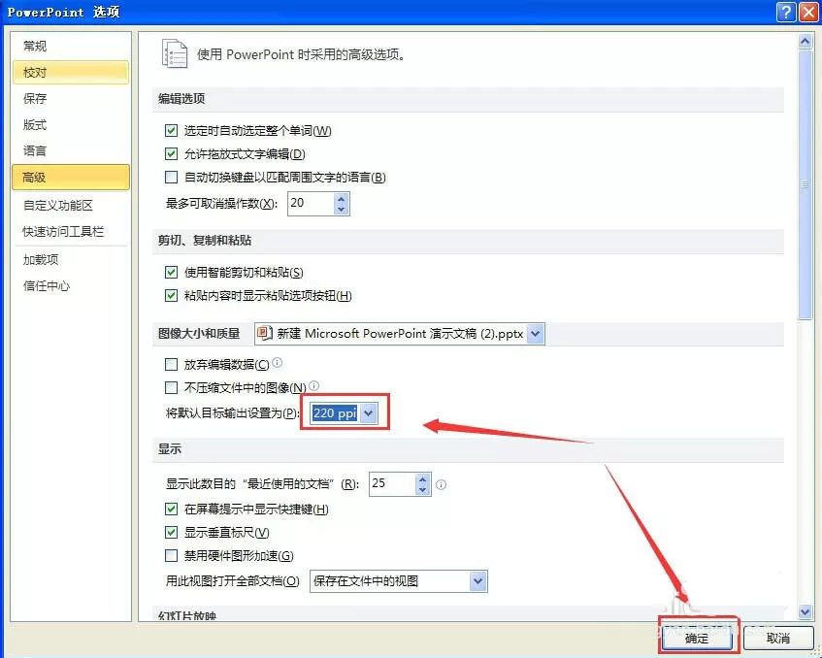Toggle 选定时自动选定整个单词 checkbox

click(x=171, y=130)
